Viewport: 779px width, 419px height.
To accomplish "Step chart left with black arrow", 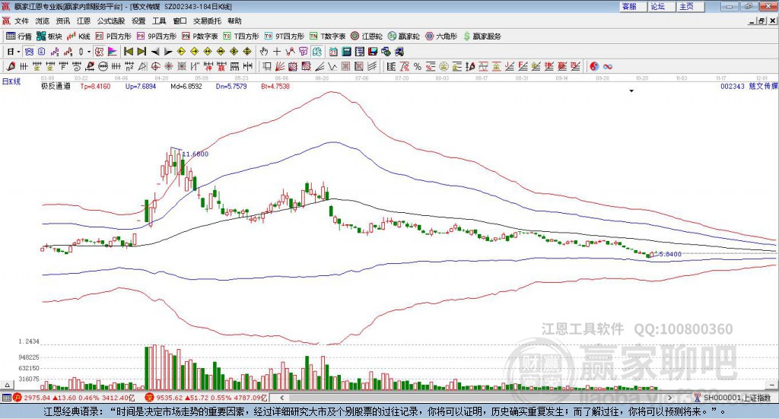I will pyautogui.click(x=155, y=52).
